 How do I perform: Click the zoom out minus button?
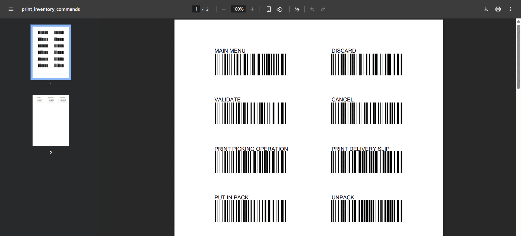click(224, 9)
